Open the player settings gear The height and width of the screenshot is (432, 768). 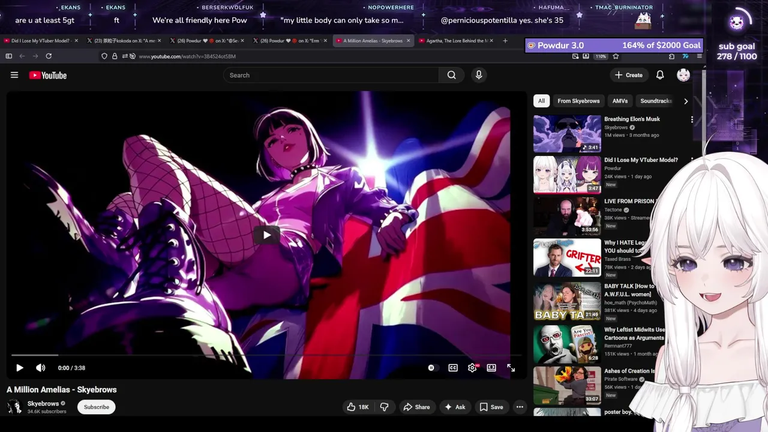click(x=472, y=368)
